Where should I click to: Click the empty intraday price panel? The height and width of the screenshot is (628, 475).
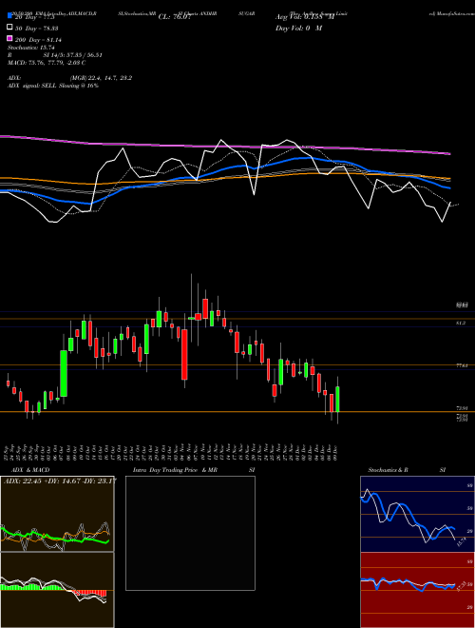point(190,533)
